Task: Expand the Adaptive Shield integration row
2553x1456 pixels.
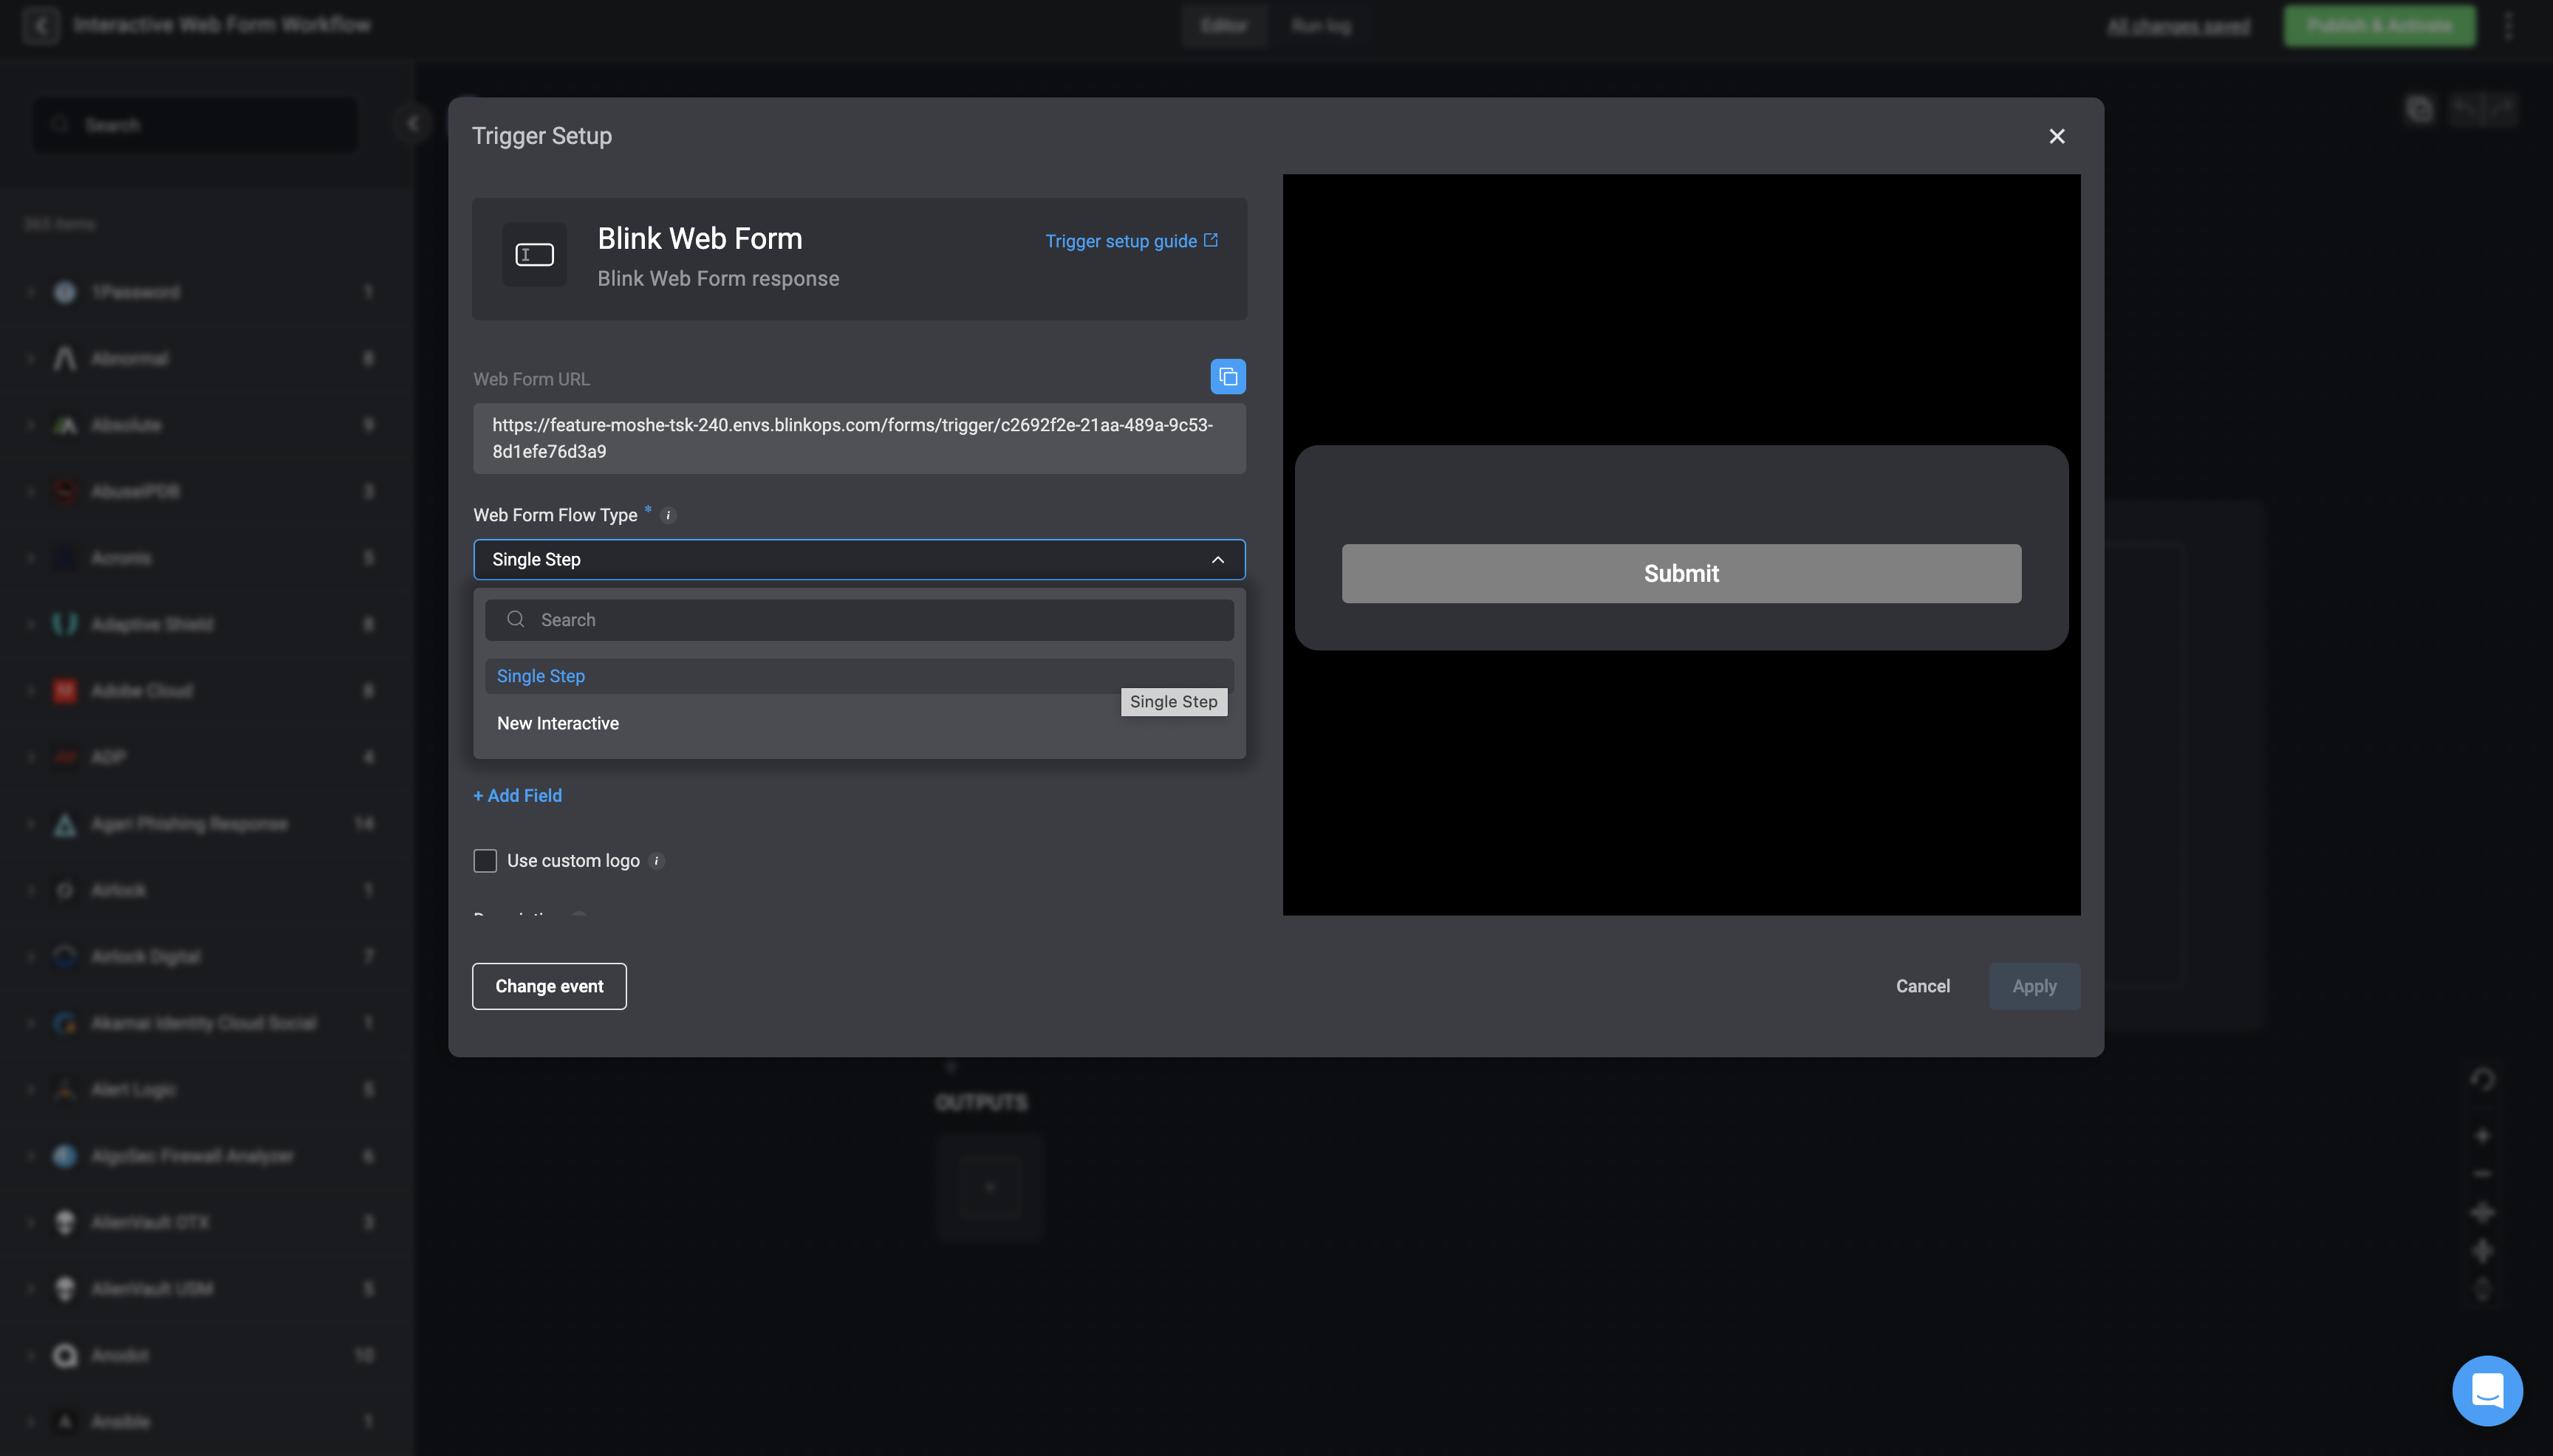Action: 30,624
